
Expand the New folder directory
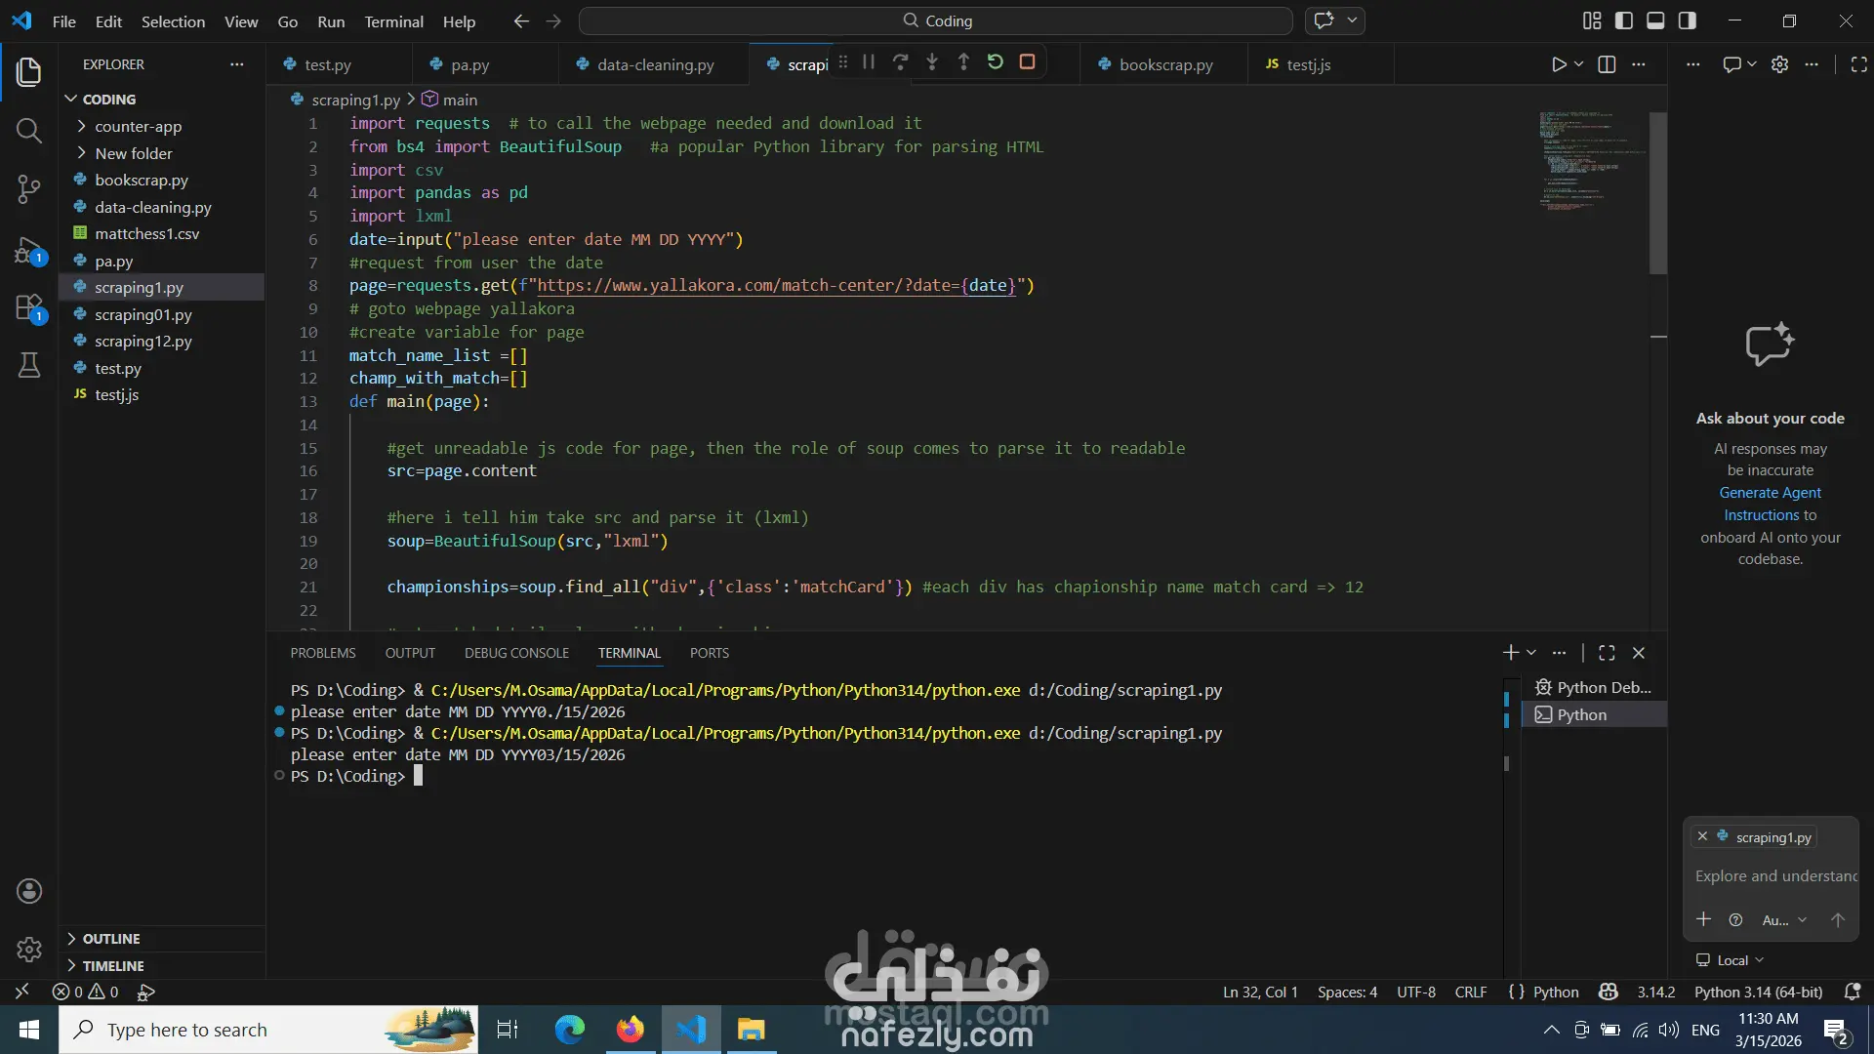(x=134, y=153)
